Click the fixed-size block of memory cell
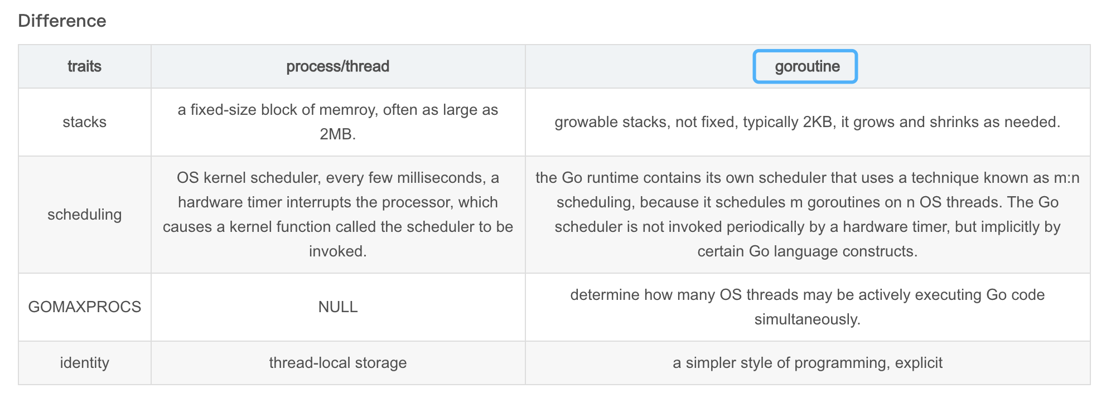The height and width of the screenshot is (398, 1111). pos(338,122)
